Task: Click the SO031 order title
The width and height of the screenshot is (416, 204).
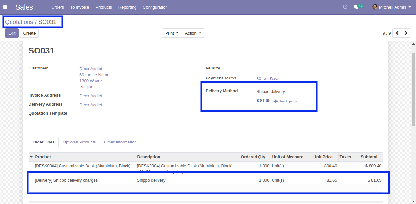Action: click(41, 51)
